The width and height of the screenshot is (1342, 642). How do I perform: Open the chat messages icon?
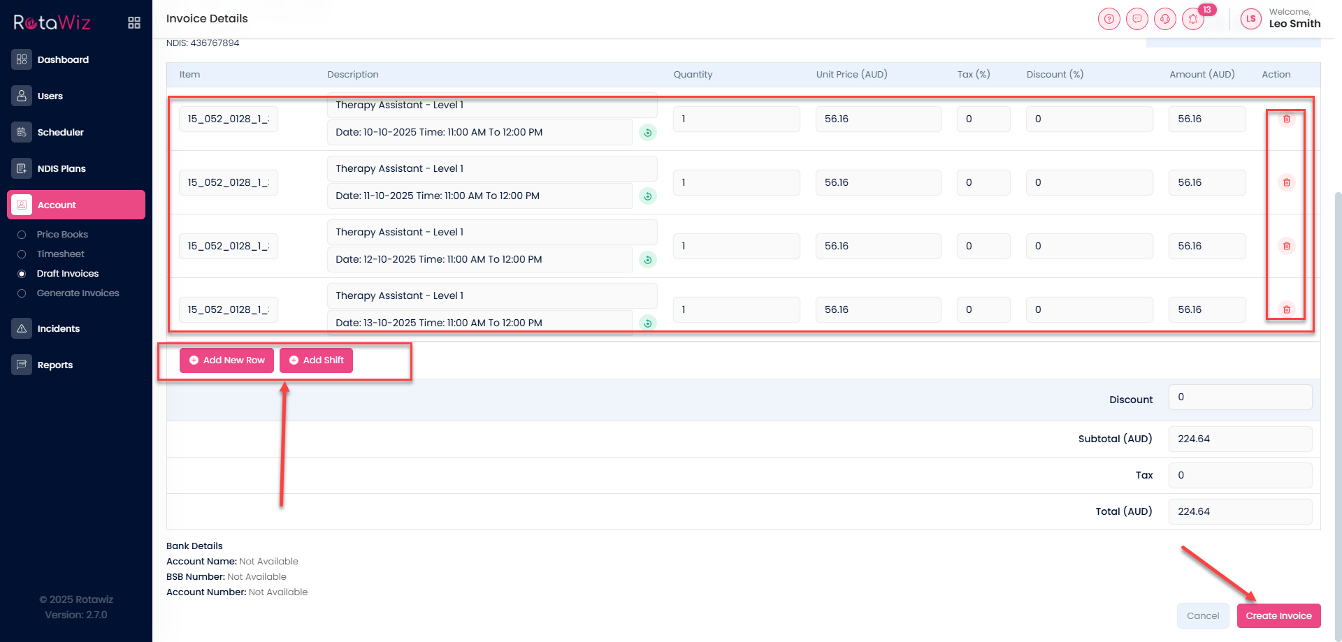pyautogui.click(x=1137, y=19)
